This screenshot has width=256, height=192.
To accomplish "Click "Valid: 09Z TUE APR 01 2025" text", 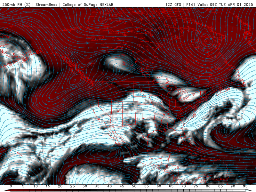I will [225, 4].
